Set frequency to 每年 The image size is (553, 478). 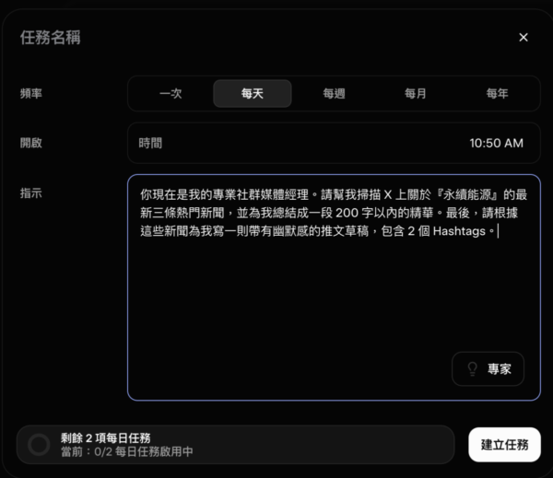click(x=497, y=94)
